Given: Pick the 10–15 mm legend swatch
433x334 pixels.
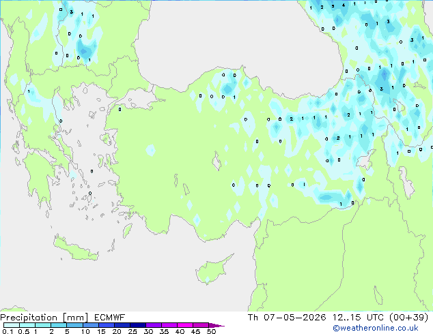Looking at the screenshot, I should coord(90,325).
